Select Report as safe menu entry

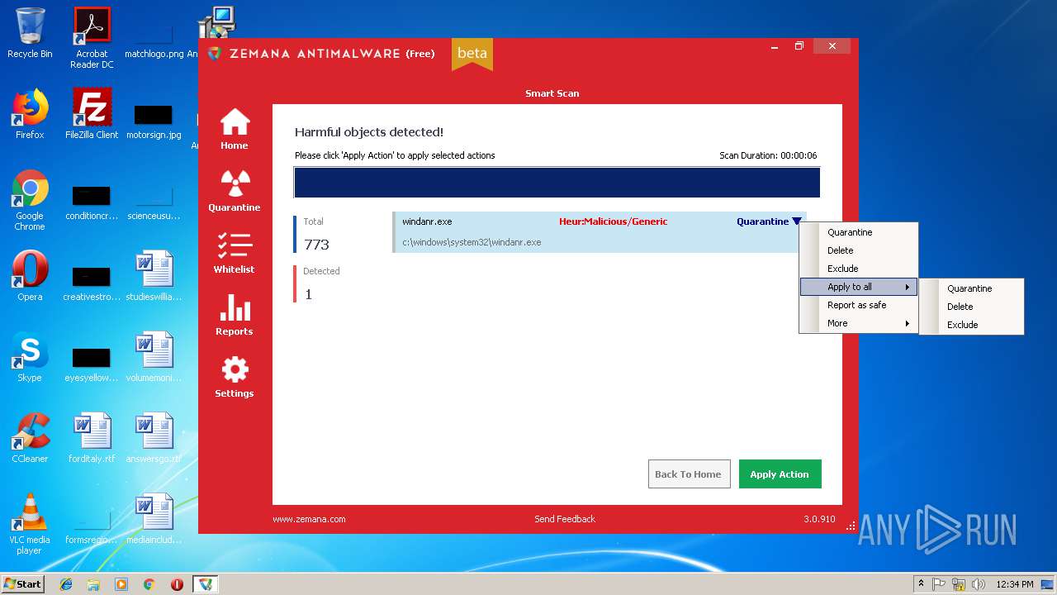857,305
